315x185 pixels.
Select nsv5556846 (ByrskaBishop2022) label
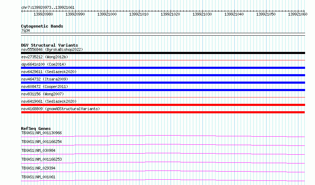tap(52, 49)
